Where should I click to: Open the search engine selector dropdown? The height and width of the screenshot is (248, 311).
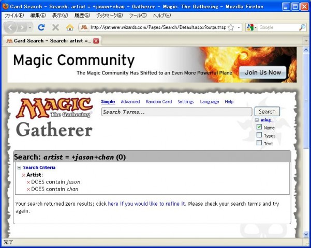pyautogui.click(x=251, y=27)
